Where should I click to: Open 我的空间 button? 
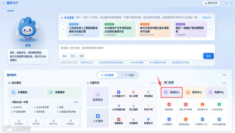211,3
